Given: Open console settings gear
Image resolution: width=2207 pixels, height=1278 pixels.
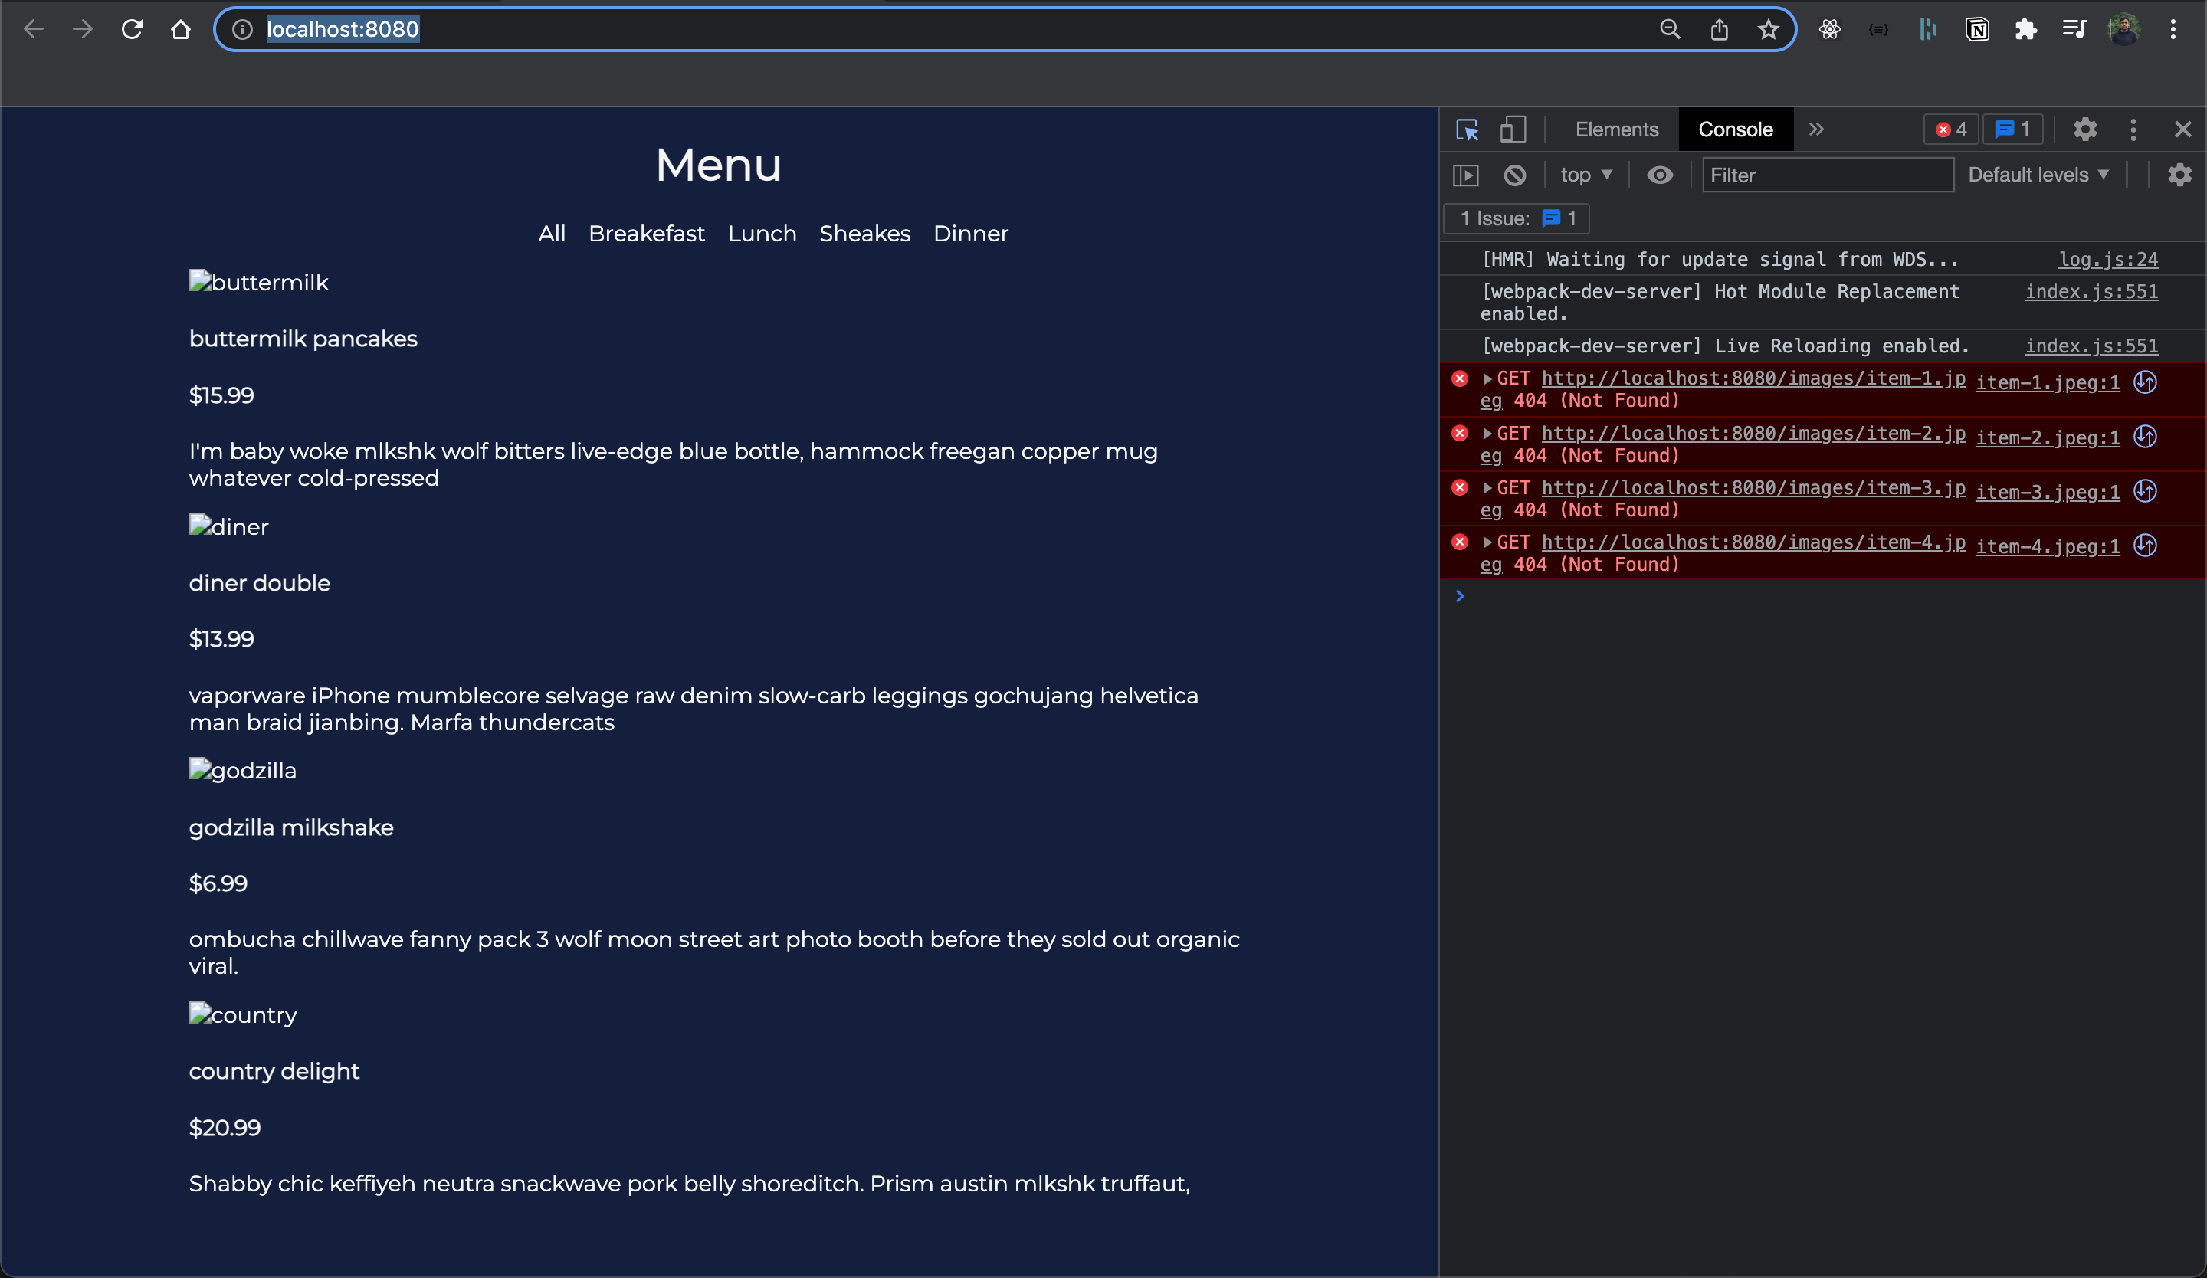Looking at the screenshot, I should [x=2180, y=175].
